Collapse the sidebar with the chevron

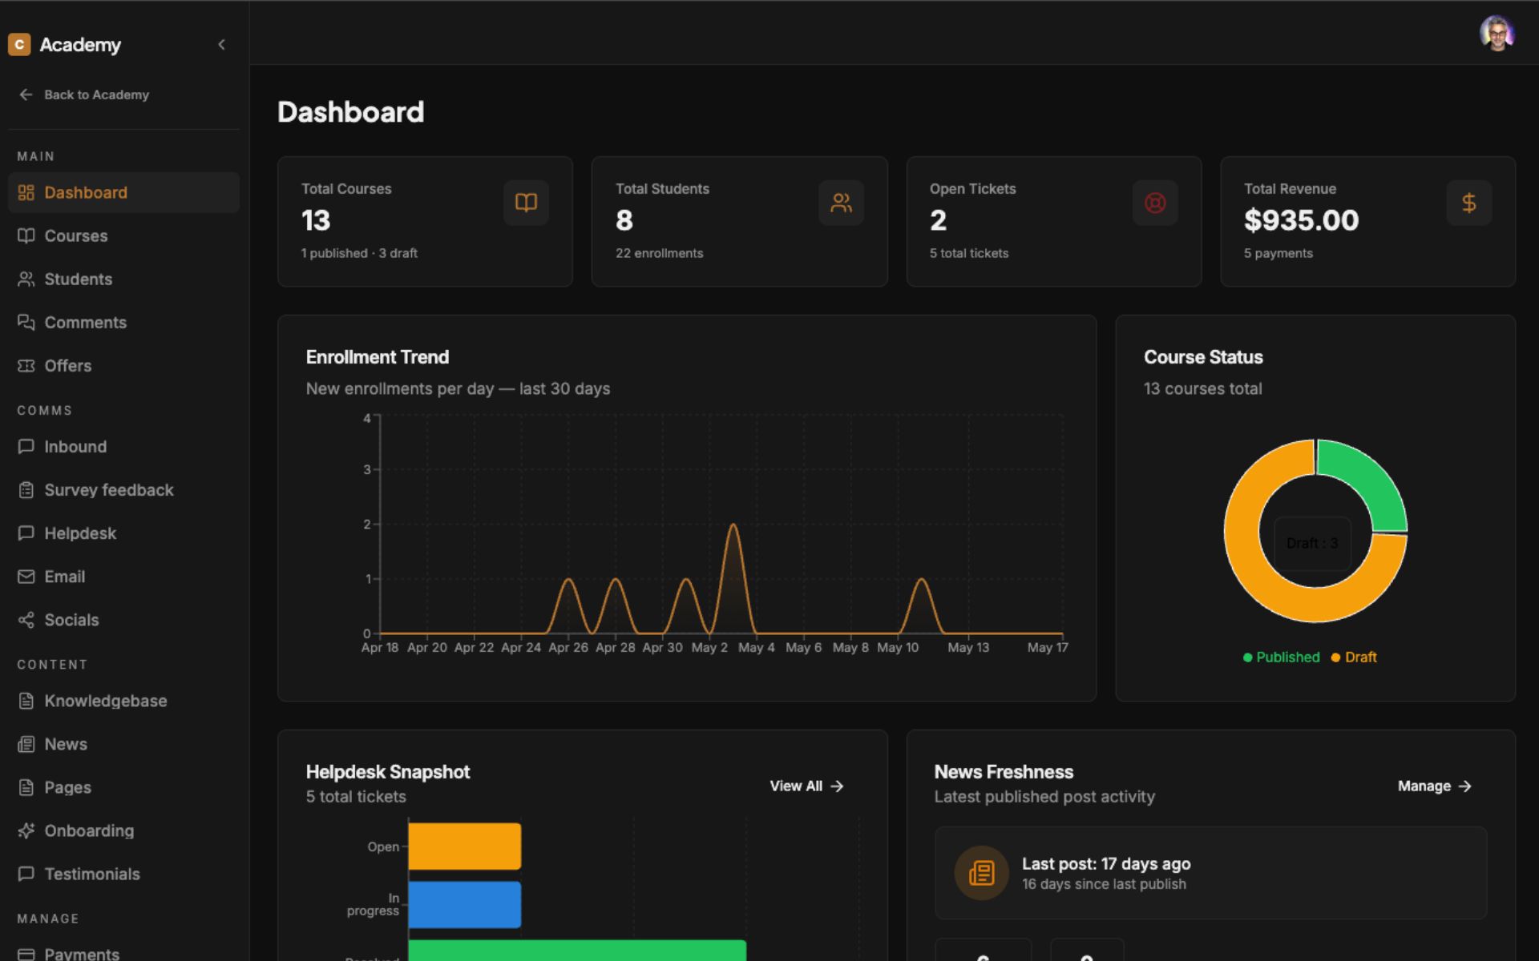click(222, 45)
